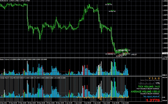Click the 1.30355 price axis label

165,10
